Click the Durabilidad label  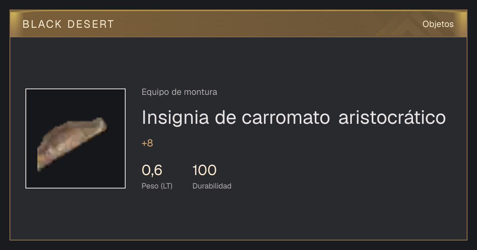[x=212, y=186]
